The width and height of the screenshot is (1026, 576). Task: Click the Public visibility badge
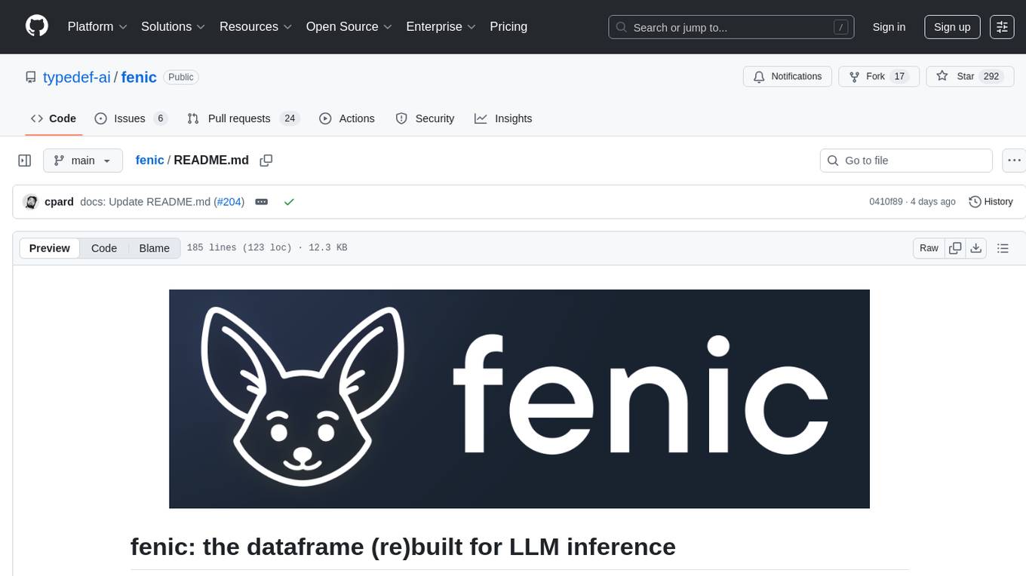coord(180,77)
